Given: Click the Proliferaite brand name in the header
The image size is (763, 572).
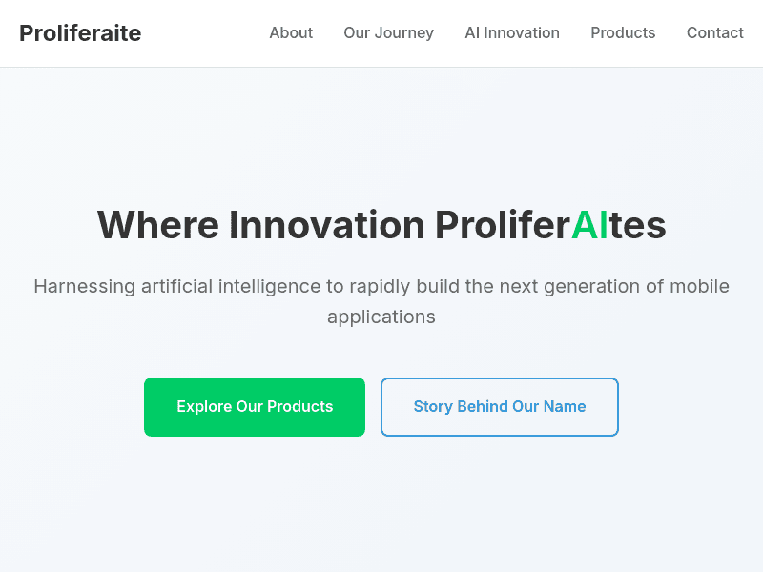Looking at the screenshot, I should pos(80,32).
